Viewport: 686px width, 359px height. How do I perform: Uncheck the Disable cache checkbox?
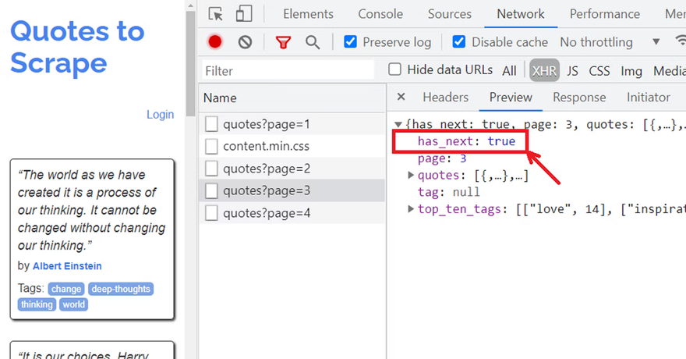[459, 41]
